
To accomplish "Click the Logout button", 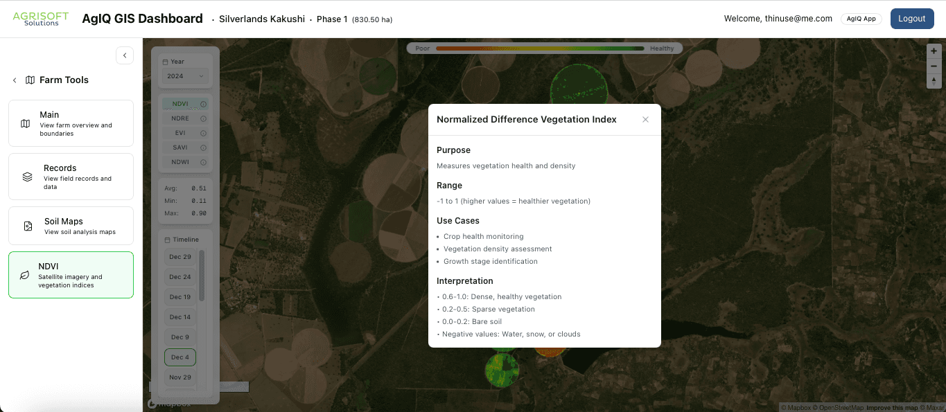I will point(912,19).
